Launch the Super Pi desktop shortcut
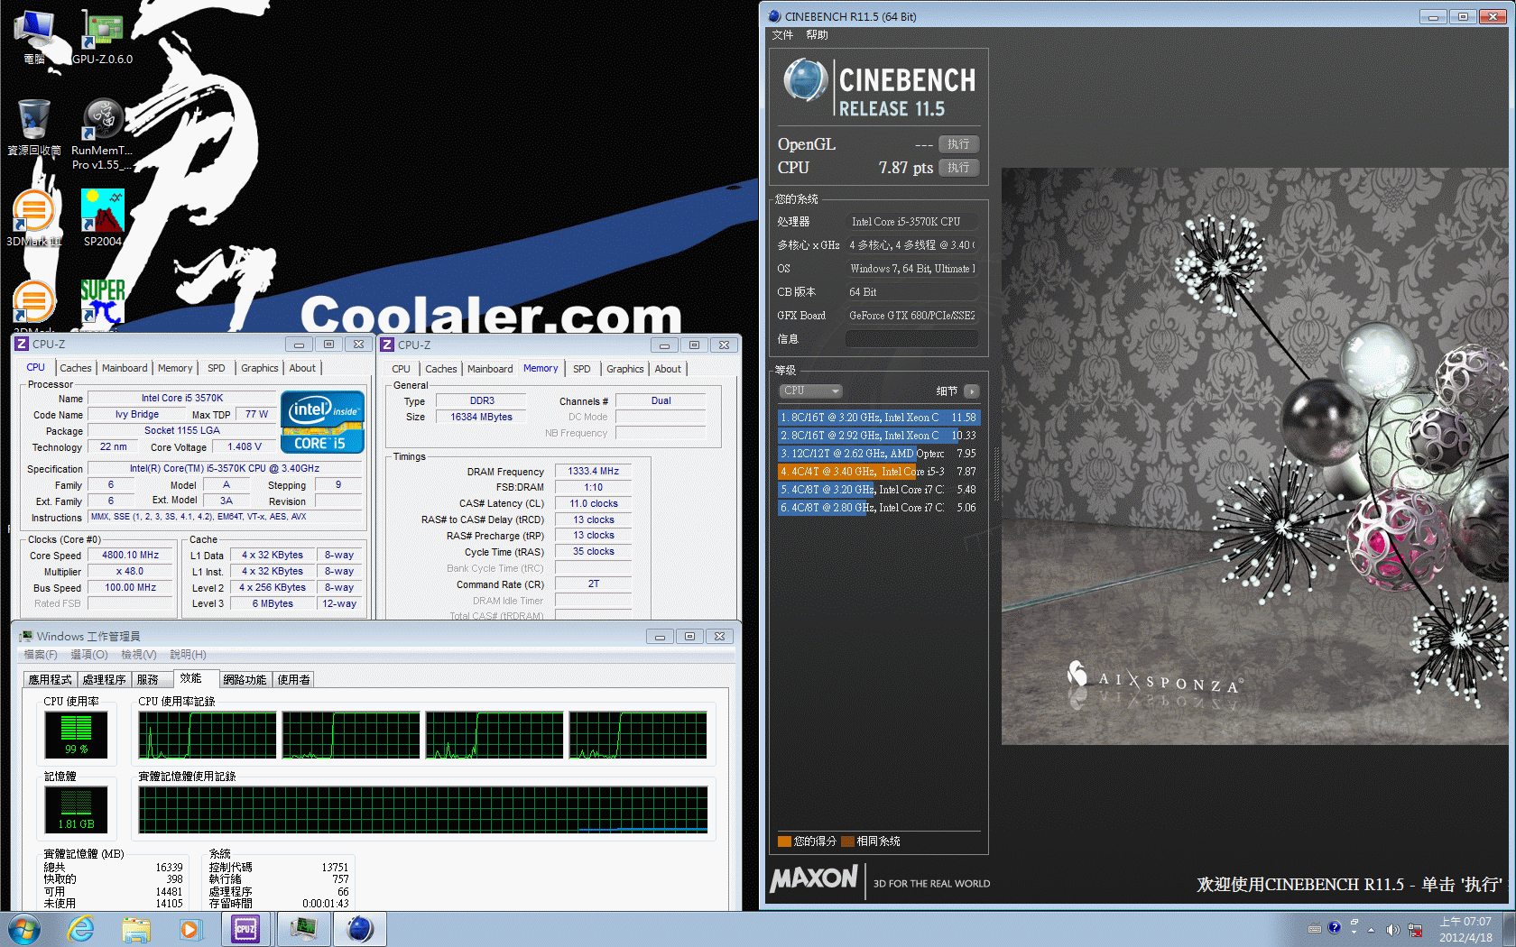Viewport: 1516px width, 947px height. tap(103, 301)
